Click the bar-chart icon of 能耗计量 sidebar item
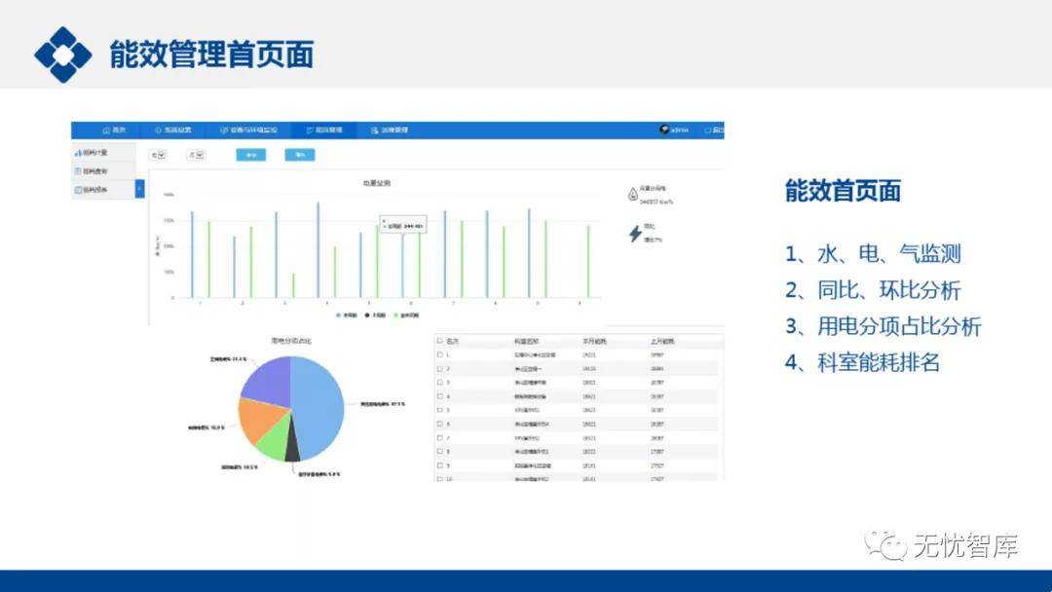Screen dimensions: 1052x592 click(78, 153)
